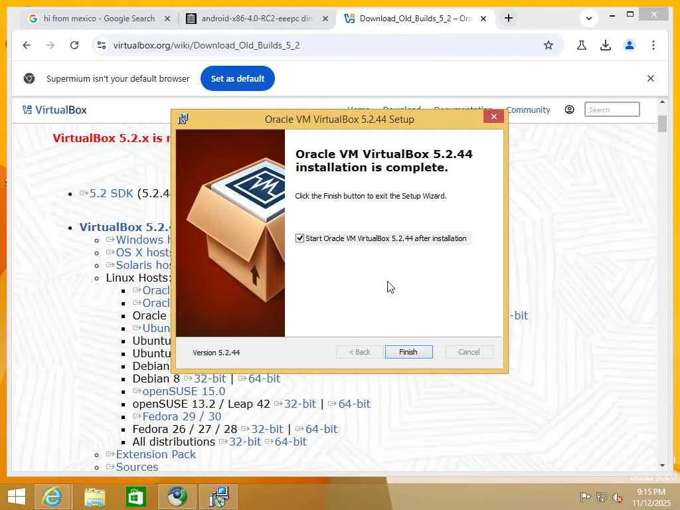680x510 pixels.
Task: Open the browser downloads icon
Action: point(606,45)
